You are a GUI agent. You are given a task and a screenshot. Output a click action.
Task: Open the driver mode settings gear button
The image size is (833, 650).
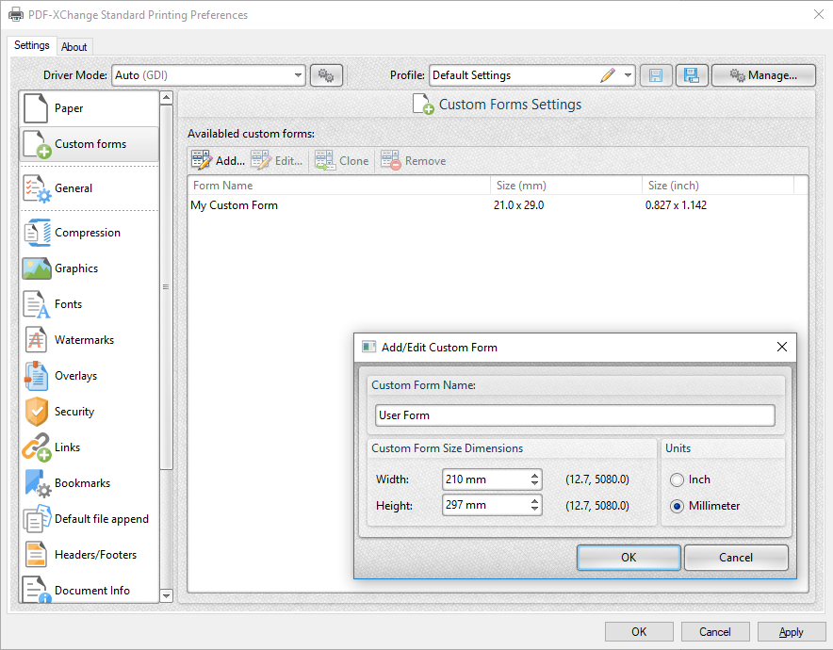pyautogui.click(x=326, y=75)
